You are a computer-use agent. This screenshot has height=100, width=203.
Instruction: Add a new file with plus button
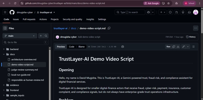click(41, 36)
